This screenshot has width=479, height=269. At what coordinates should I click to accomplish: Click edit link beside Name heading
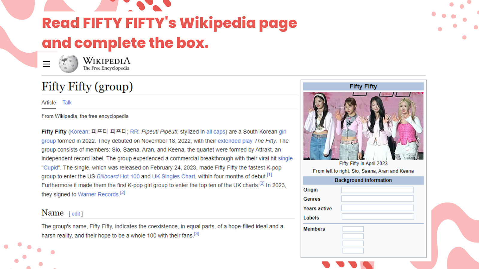(76, 214)
